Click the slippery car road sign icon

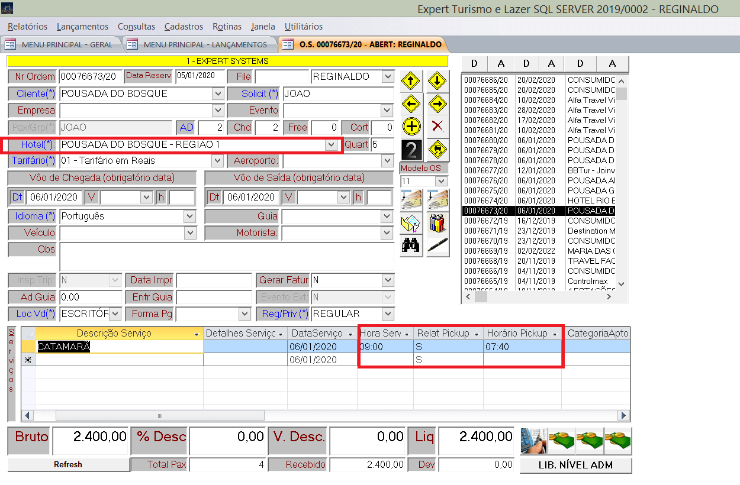(x=437, y=149)
